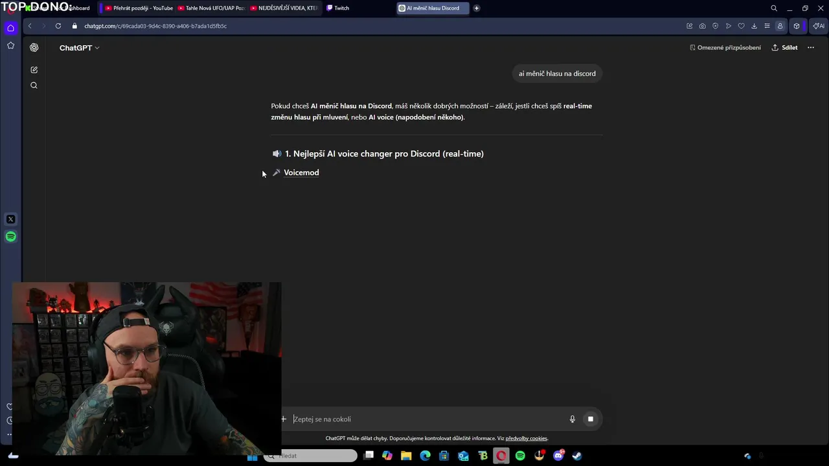The image size is (829, 466).
Task: Open Spotify from the Windows taskbar
Action: coord(520,456)
